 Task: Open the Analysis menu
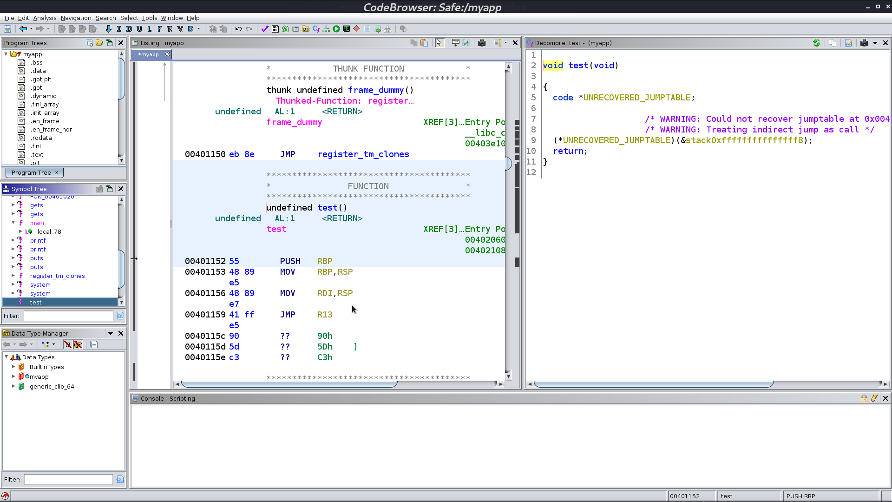tap(45, 18)
